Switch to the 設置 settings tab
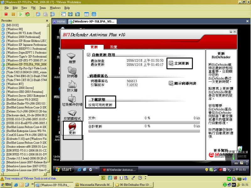 click(114, 47)
